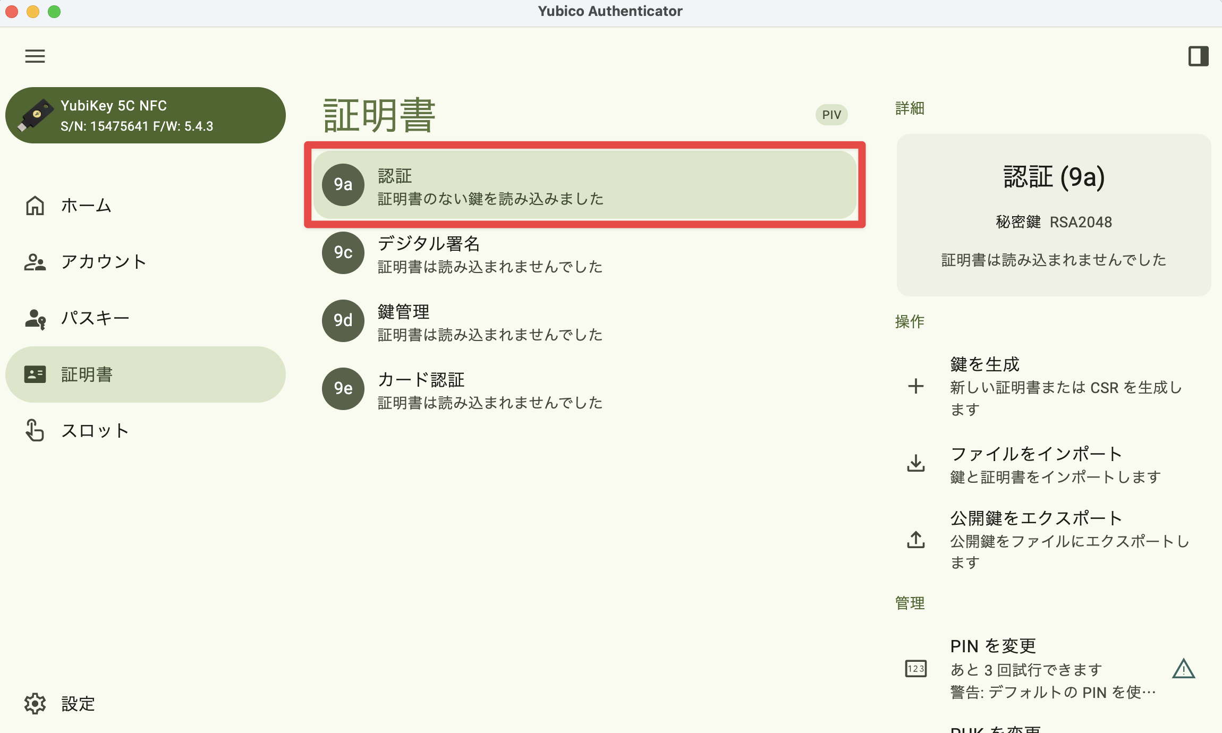The width and height of the screenshot is (1222, 733).
Task: Click the 証明書 ID card icon
Action: 35,374
